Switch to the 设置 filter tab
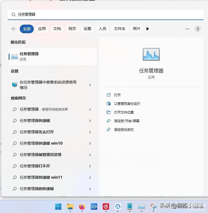 [87, 29]
